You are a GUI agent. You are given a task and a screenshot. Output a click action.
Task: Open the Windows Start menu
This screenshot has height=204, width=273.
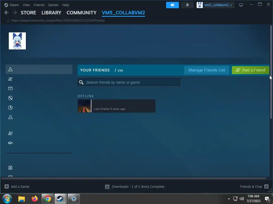(x=7, y=199)
